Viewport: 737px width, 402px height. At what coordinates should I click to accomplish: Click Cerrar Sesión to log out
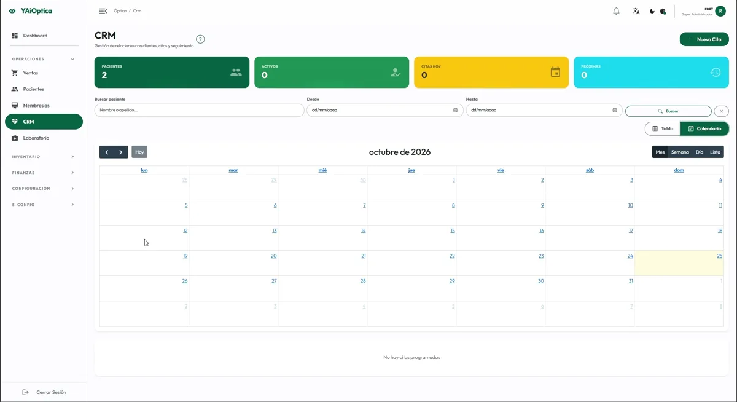point(44,392)
